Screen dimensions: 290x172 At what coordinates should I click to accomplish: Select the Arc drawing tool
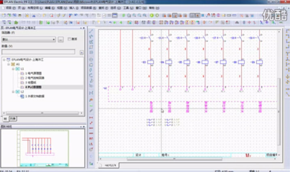click(x=91, y=70)
